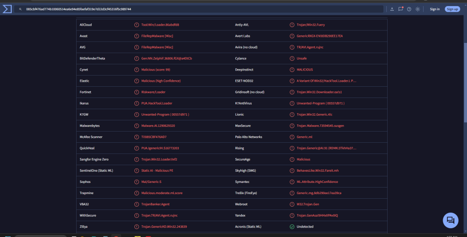Open the floating chat button

[450, 221]
